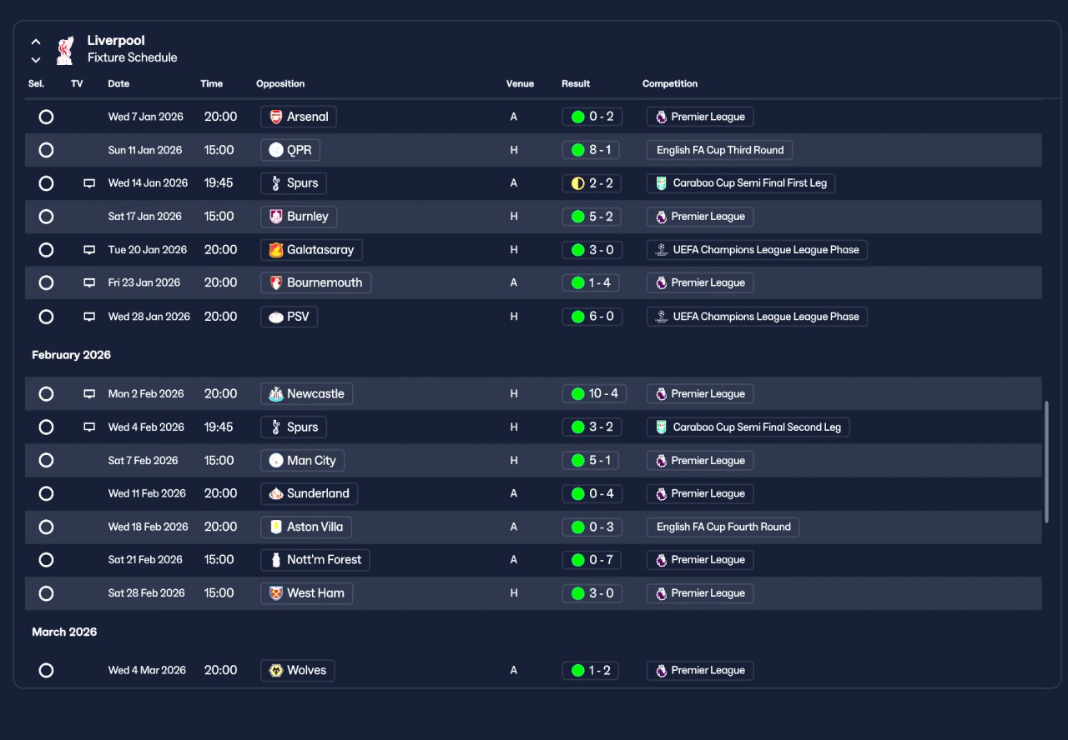This screenshot has height=740, width=1068.
Task: Click the vertical scrollbar thumb of fixture list
Action: (x=1046, y=462)
